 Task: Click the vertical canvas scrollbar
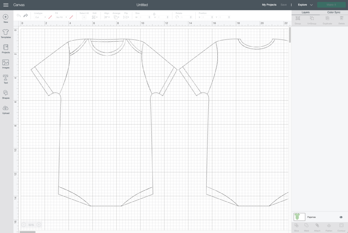(290, 35)
